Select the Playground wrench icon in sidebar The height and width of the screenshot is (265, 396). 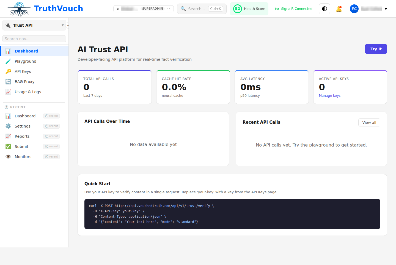[8, 61]
